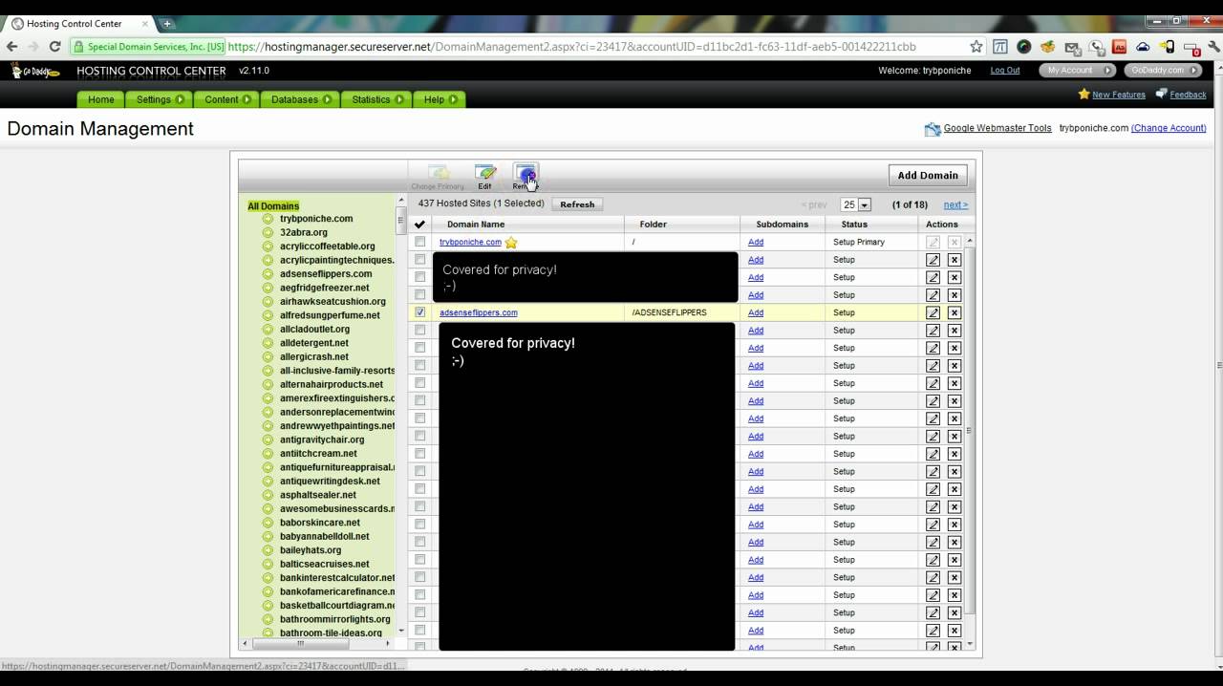Click the pi symbol extension icon

[x=1000, y=46]
